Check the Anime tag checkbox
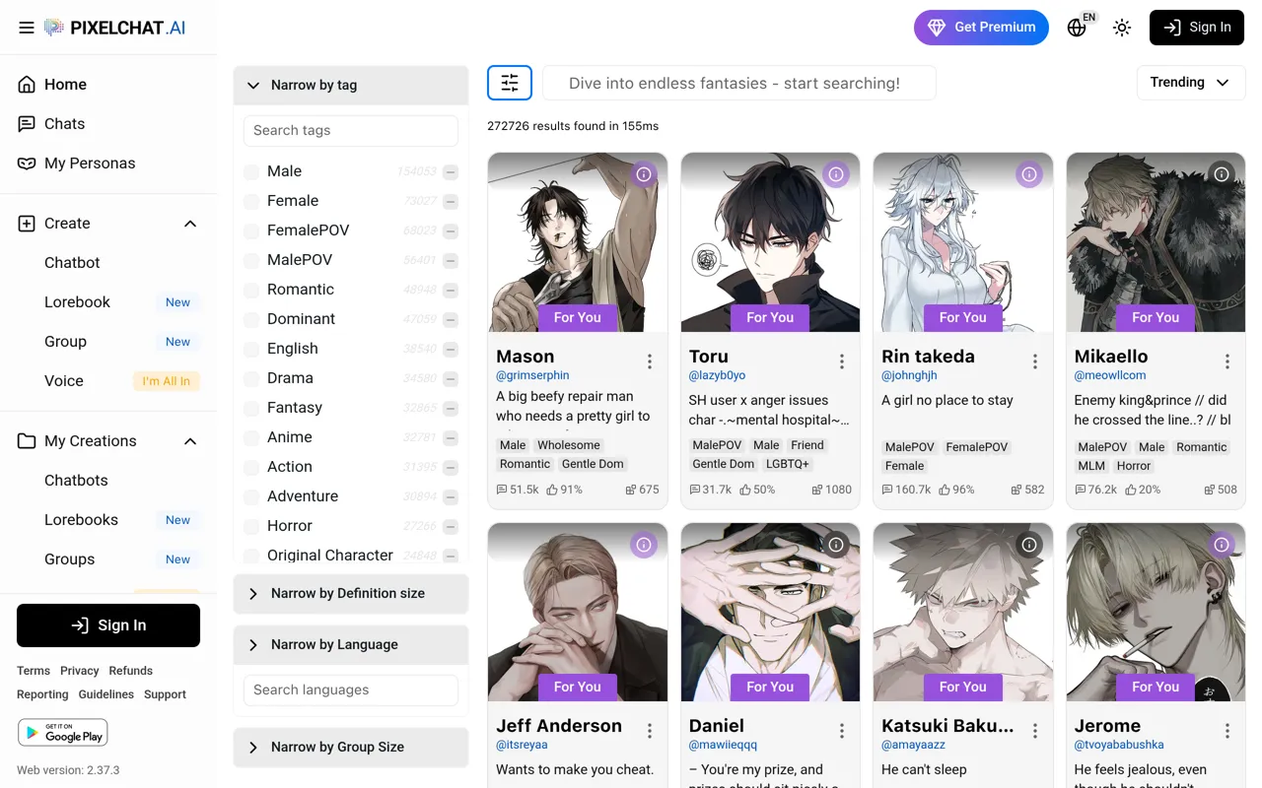 (251, 438)
